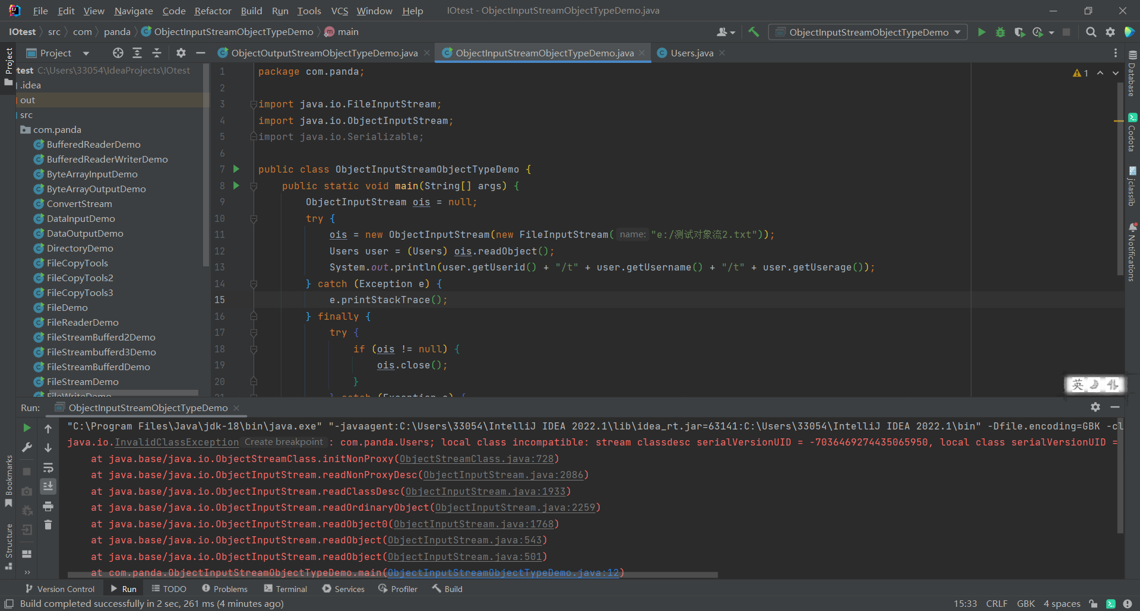Click InvalidClassException link in console
Viewport: 1140px width, 611px height.
coord(176,442)
